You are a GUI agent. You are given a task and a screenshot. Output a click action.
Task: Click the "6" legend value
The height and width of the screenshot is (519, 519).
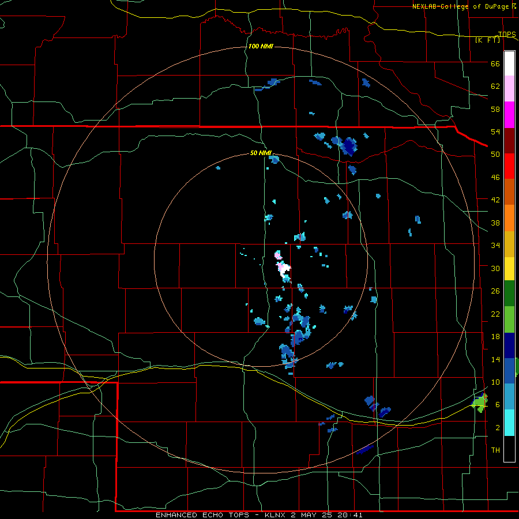tap(498, 405)
